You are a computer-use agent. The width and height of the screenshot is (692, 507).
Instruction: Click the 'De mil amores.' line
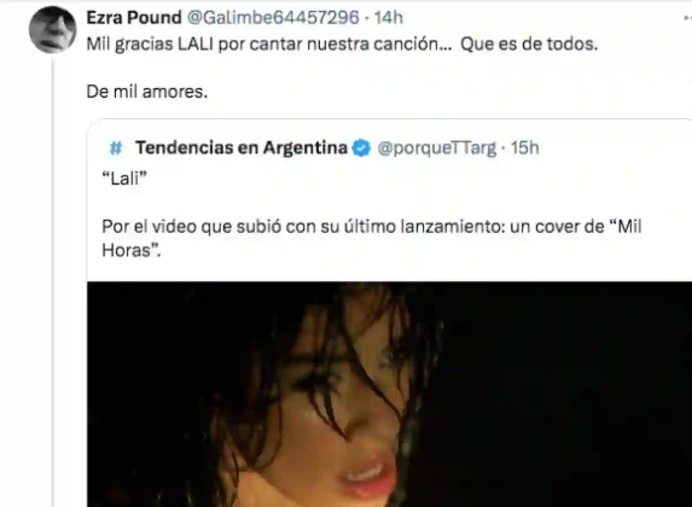tap(146, 92)
